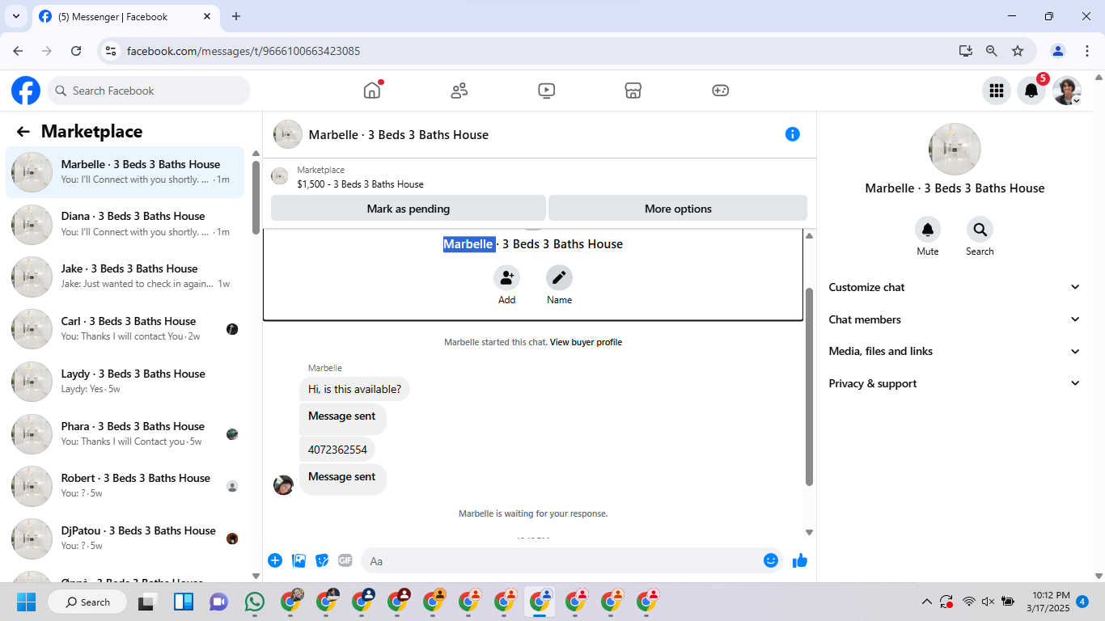This screenshot has height=621, width=1105.
Task: Go to the Facebook home feed icon
Action: tap(372, 91)
